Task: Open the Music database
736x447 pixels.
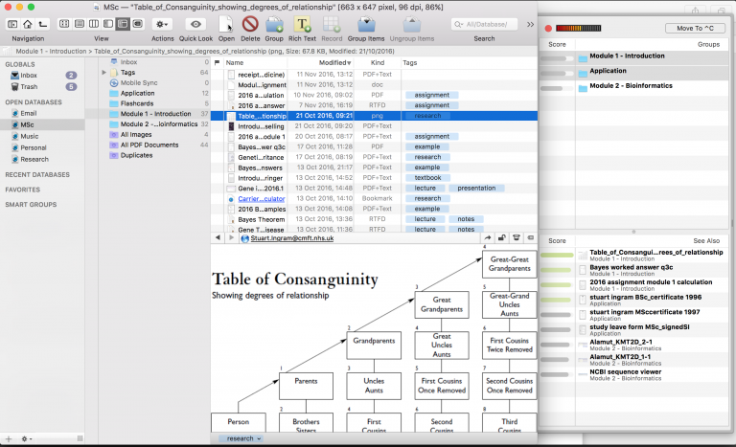Action: point(29,136)
